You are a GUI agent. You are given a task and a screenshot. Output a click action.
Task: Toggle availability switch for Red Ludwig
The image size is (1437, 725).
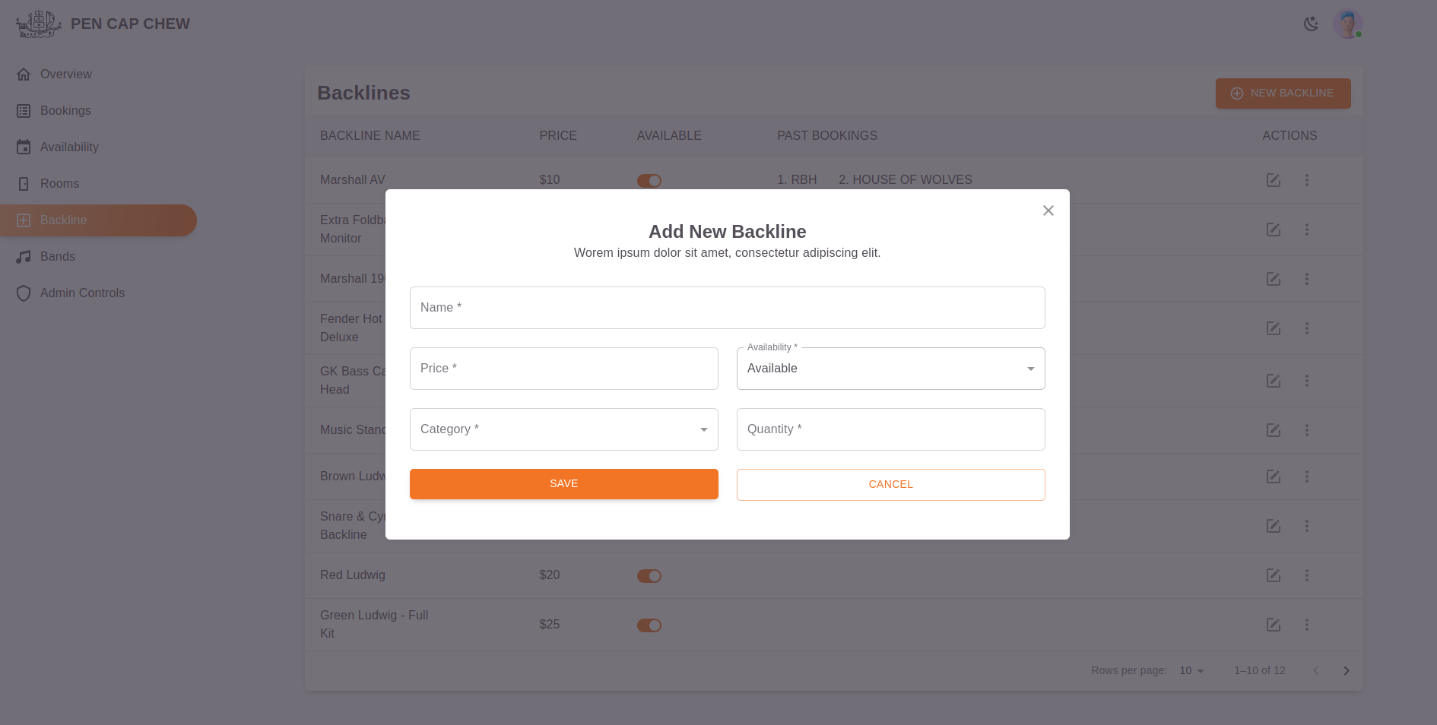click(x=649, y=576)
